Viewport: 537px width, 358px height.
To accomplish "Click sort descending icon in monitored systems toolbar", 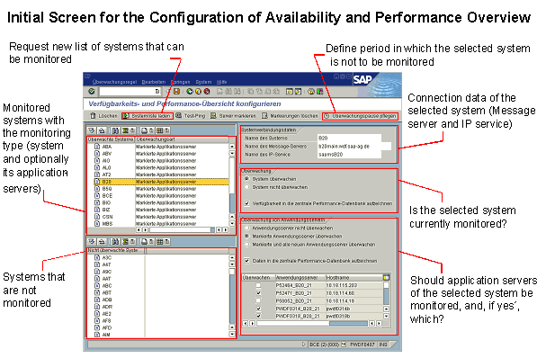I will [102, 130].
